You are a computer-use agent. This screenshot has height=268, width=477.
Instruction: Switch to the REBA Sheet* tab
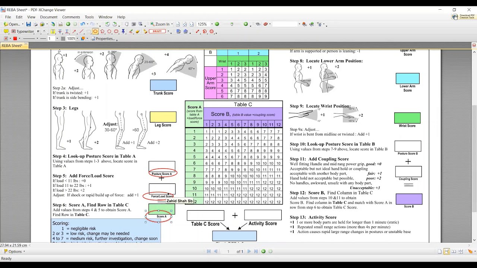12,46
